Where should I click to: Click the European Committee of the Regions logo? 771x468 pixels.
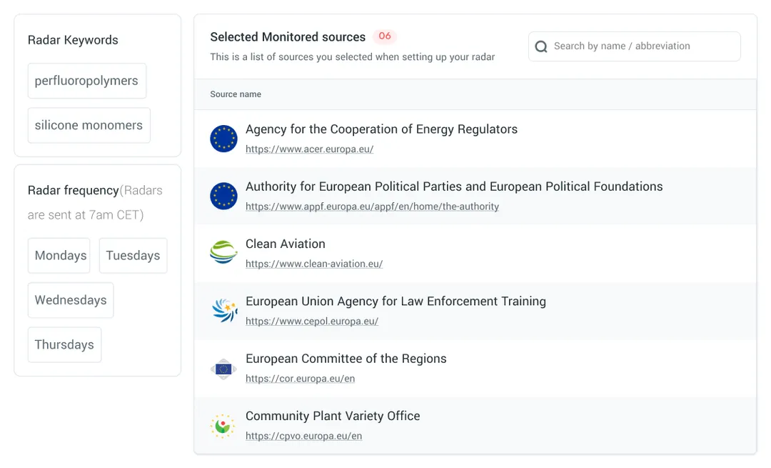click(x=223, y=369)
